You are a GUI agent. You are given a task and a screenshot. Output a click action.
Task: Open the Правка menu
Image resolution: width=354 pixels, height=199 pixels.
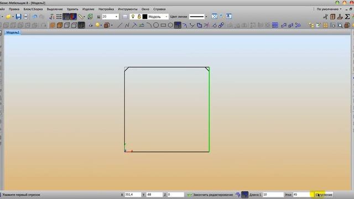pos(14,9)
